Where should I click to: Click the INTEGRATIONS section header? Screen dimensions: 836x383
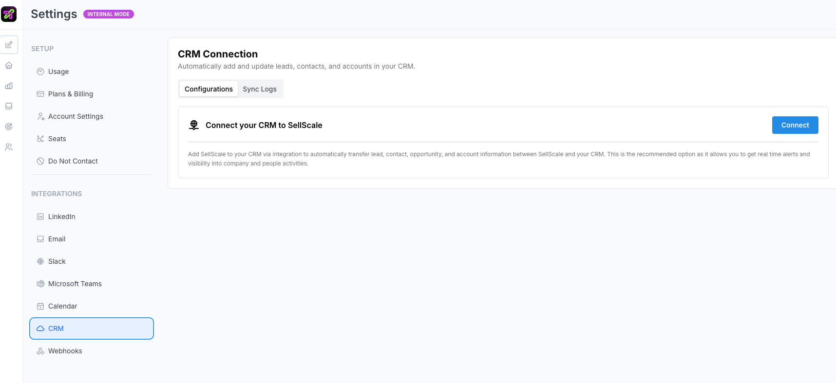click(x=57, y=194)
